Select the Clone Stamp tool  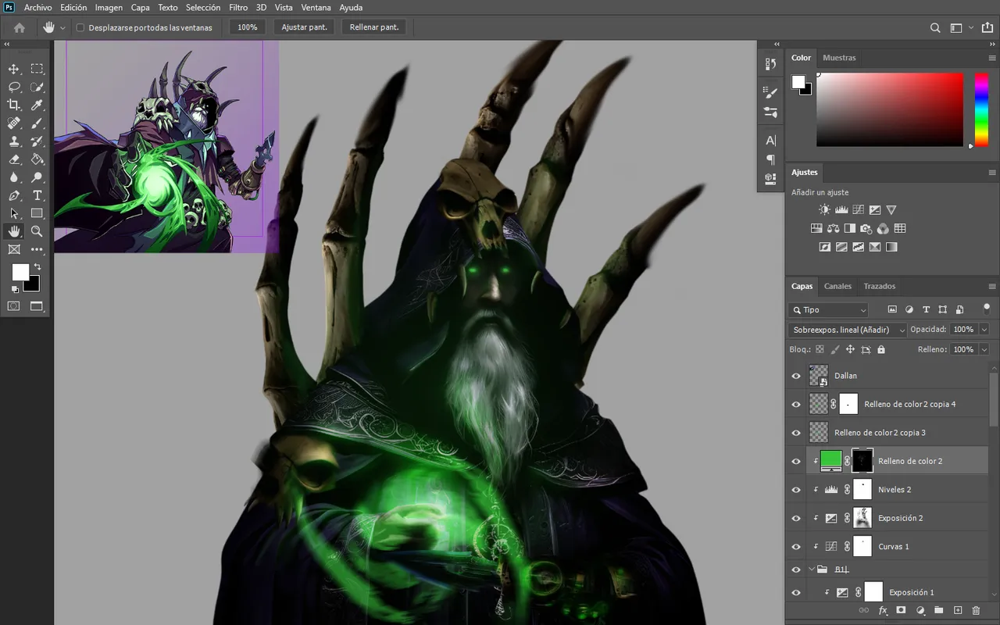click(14, 141)
